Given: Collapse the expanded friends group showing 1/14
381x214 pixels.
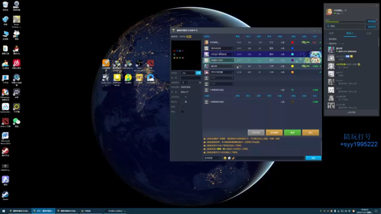Looking at the screenshot, I should (327, 44).
